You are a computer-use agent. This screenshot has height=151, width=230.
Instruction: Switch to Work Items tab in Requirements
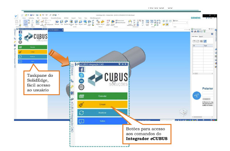point(195,36)
